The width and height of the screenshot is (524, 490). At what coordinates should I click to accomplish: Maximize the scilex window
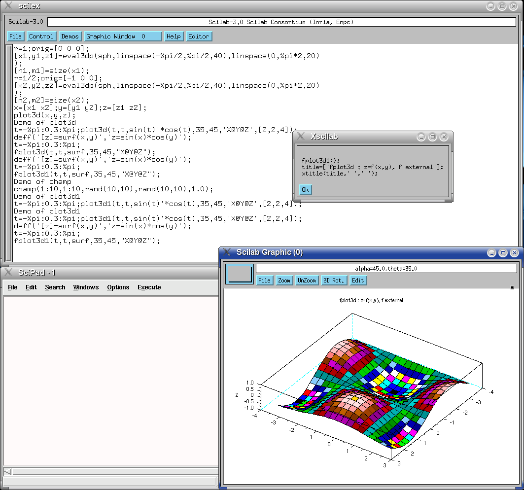(x=502, y=6)
